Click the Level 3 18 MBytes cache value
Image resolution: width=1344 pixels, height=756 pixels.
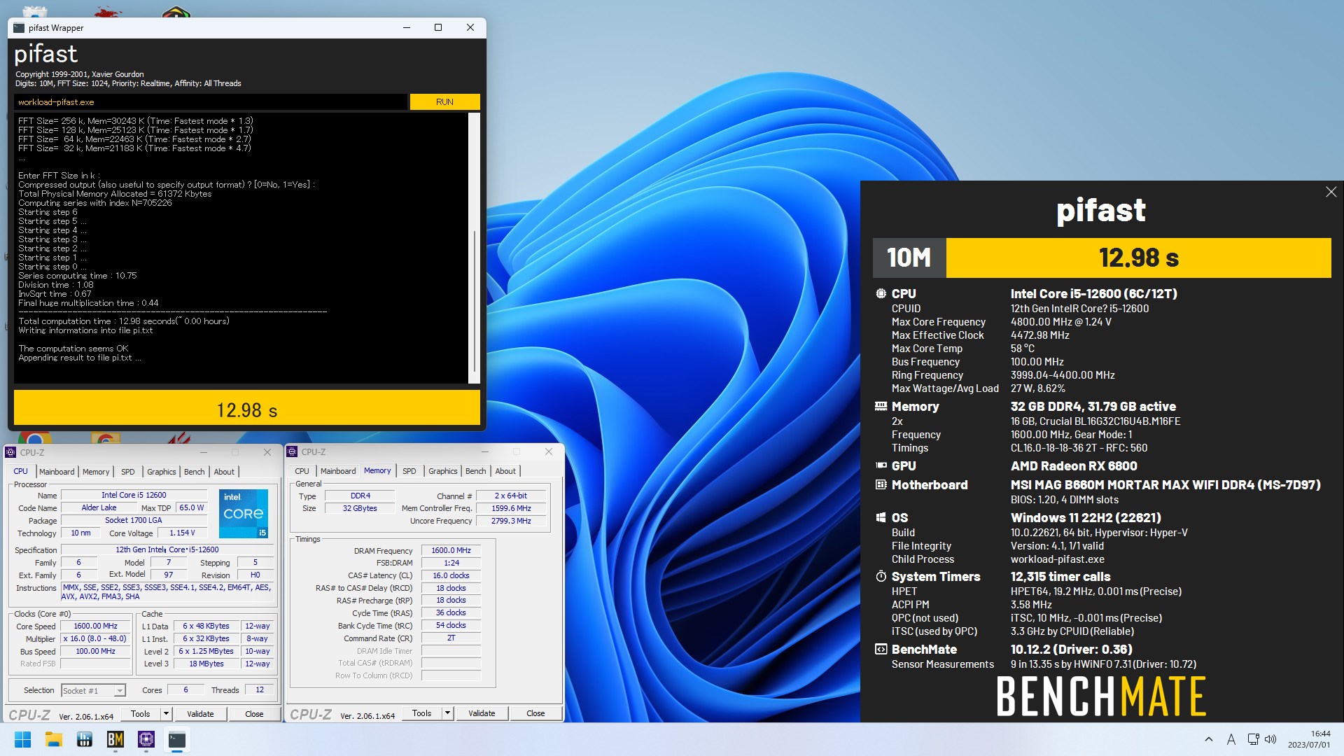206,664
